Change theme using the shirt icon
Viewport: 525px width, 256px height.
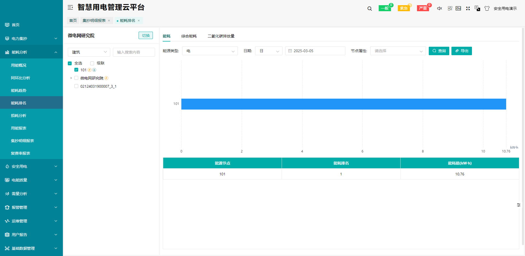(x=487, y=8)
